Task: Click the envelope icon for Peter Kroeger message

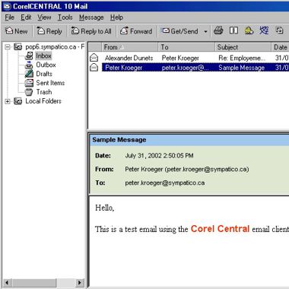Action: point(94,68)
